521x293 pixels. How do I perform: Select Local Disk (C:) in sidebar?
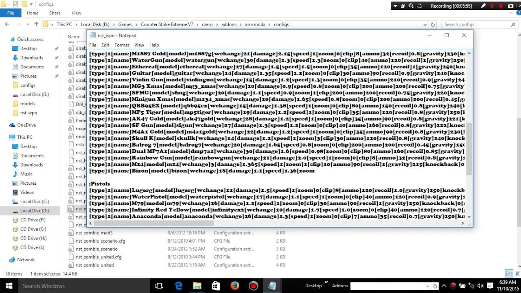(x=35, y=201)
